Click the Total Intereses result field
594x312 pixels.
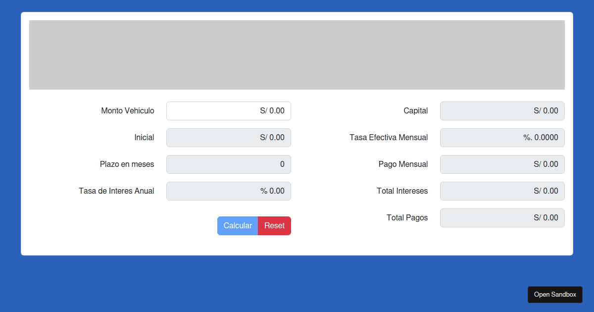click(x=502, y=191)
